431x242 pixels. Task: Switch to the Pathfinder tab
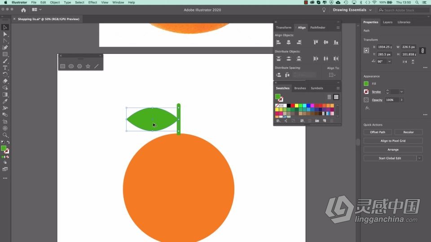click(x=318, y=27)
